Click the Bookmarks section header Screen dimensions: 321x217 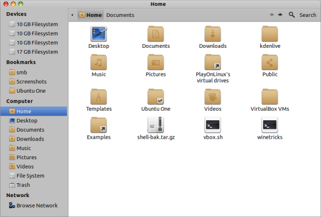21,62
